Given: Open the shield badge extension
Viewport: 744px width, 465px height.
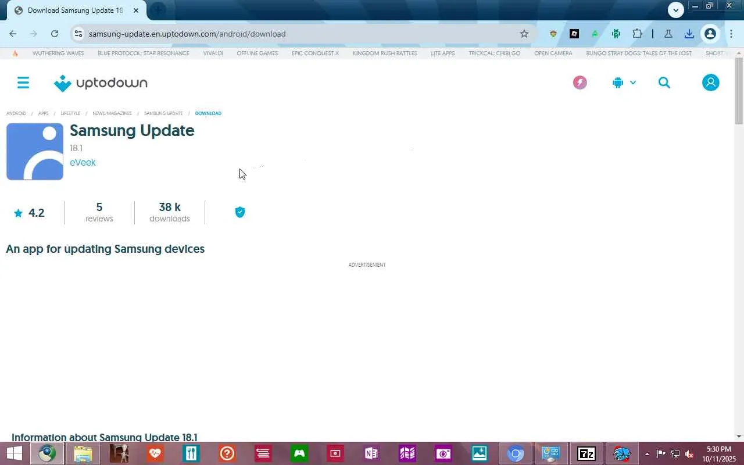Looking at the screenshot, I should pyautogui.click(x=553, y=34).
